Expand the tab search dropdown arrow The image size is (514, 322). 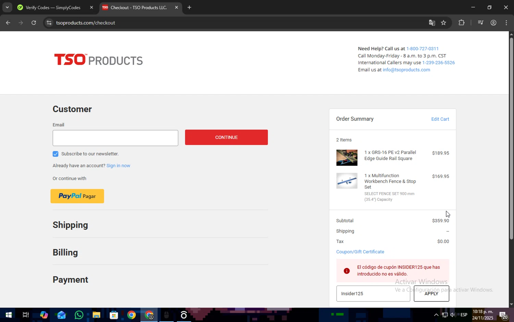(7, 7)
